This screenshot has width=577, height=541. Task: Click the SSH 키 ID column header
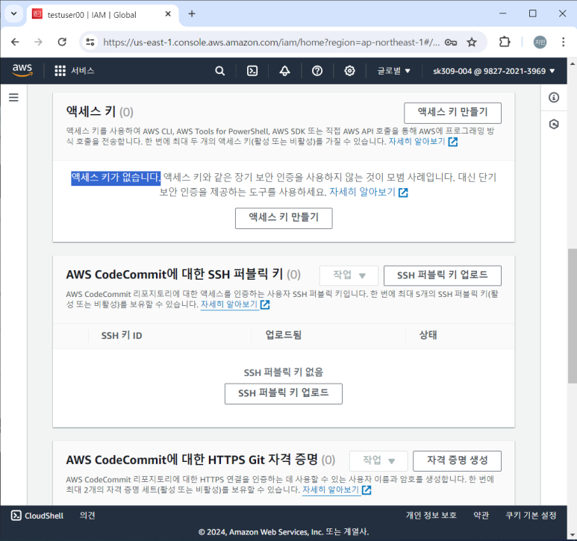click(122, 335)
